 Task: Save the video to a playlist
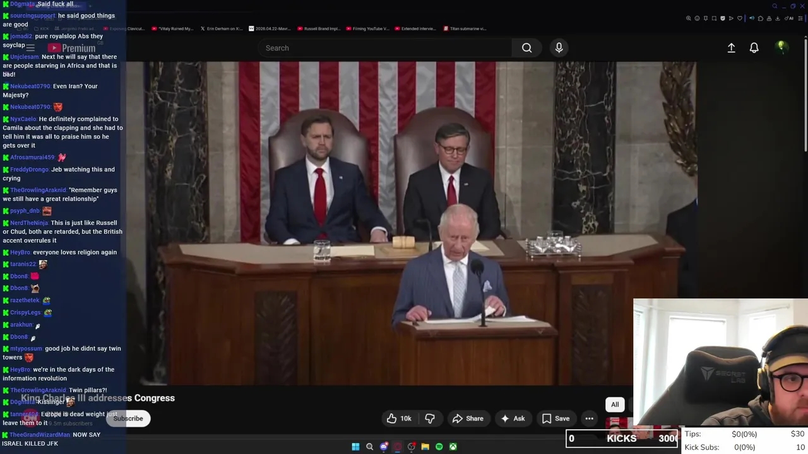(555, 419)
